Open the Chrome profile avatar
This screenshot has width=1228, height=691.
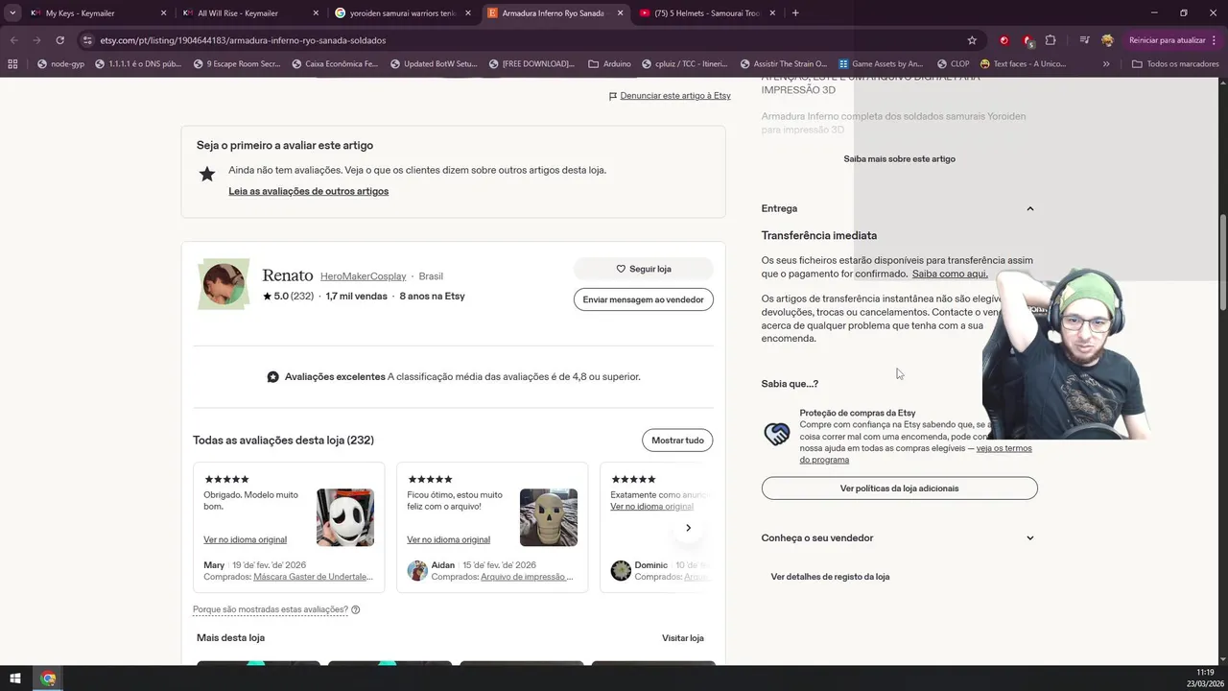pyautogui.click(x=1107, y=40)
